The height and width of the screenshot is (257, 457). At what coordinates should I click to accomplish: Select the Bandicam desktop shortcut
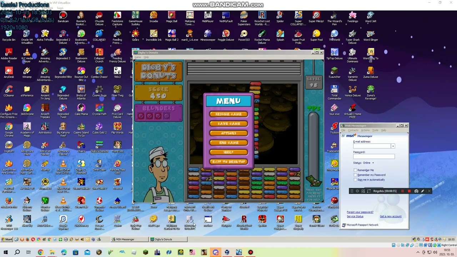tap(63, 17)
